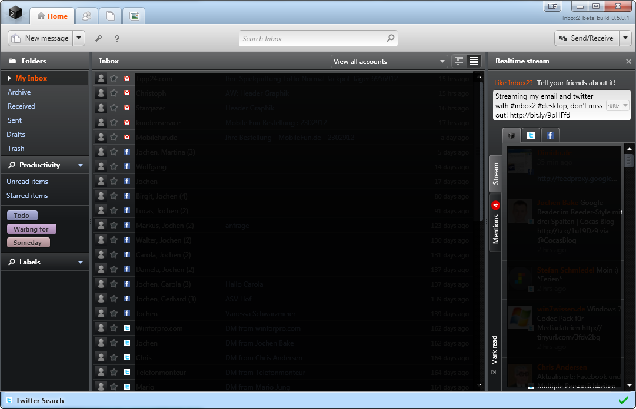
Task: Select the Twitter stream filter tab
Action: [x=531, y=136]
